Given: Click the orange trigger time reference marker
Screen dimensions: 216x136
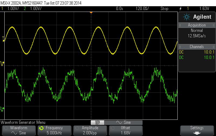Looking at the screenshot, I should point(91,13).
